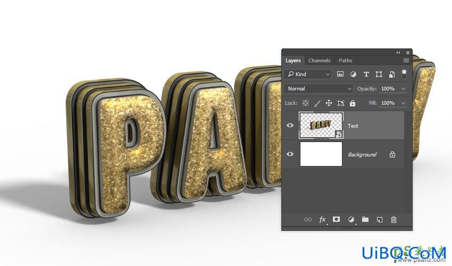Filter layers by shape layers icon

(x=379, y=74)
